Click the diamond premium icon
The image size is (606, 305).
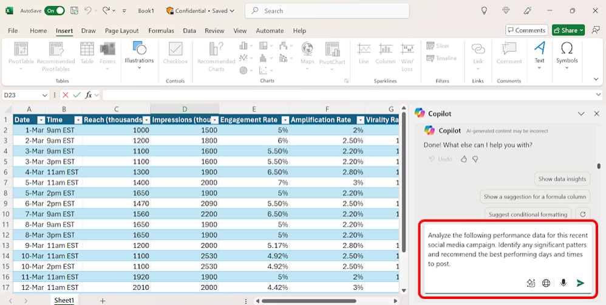click(506, 11)
